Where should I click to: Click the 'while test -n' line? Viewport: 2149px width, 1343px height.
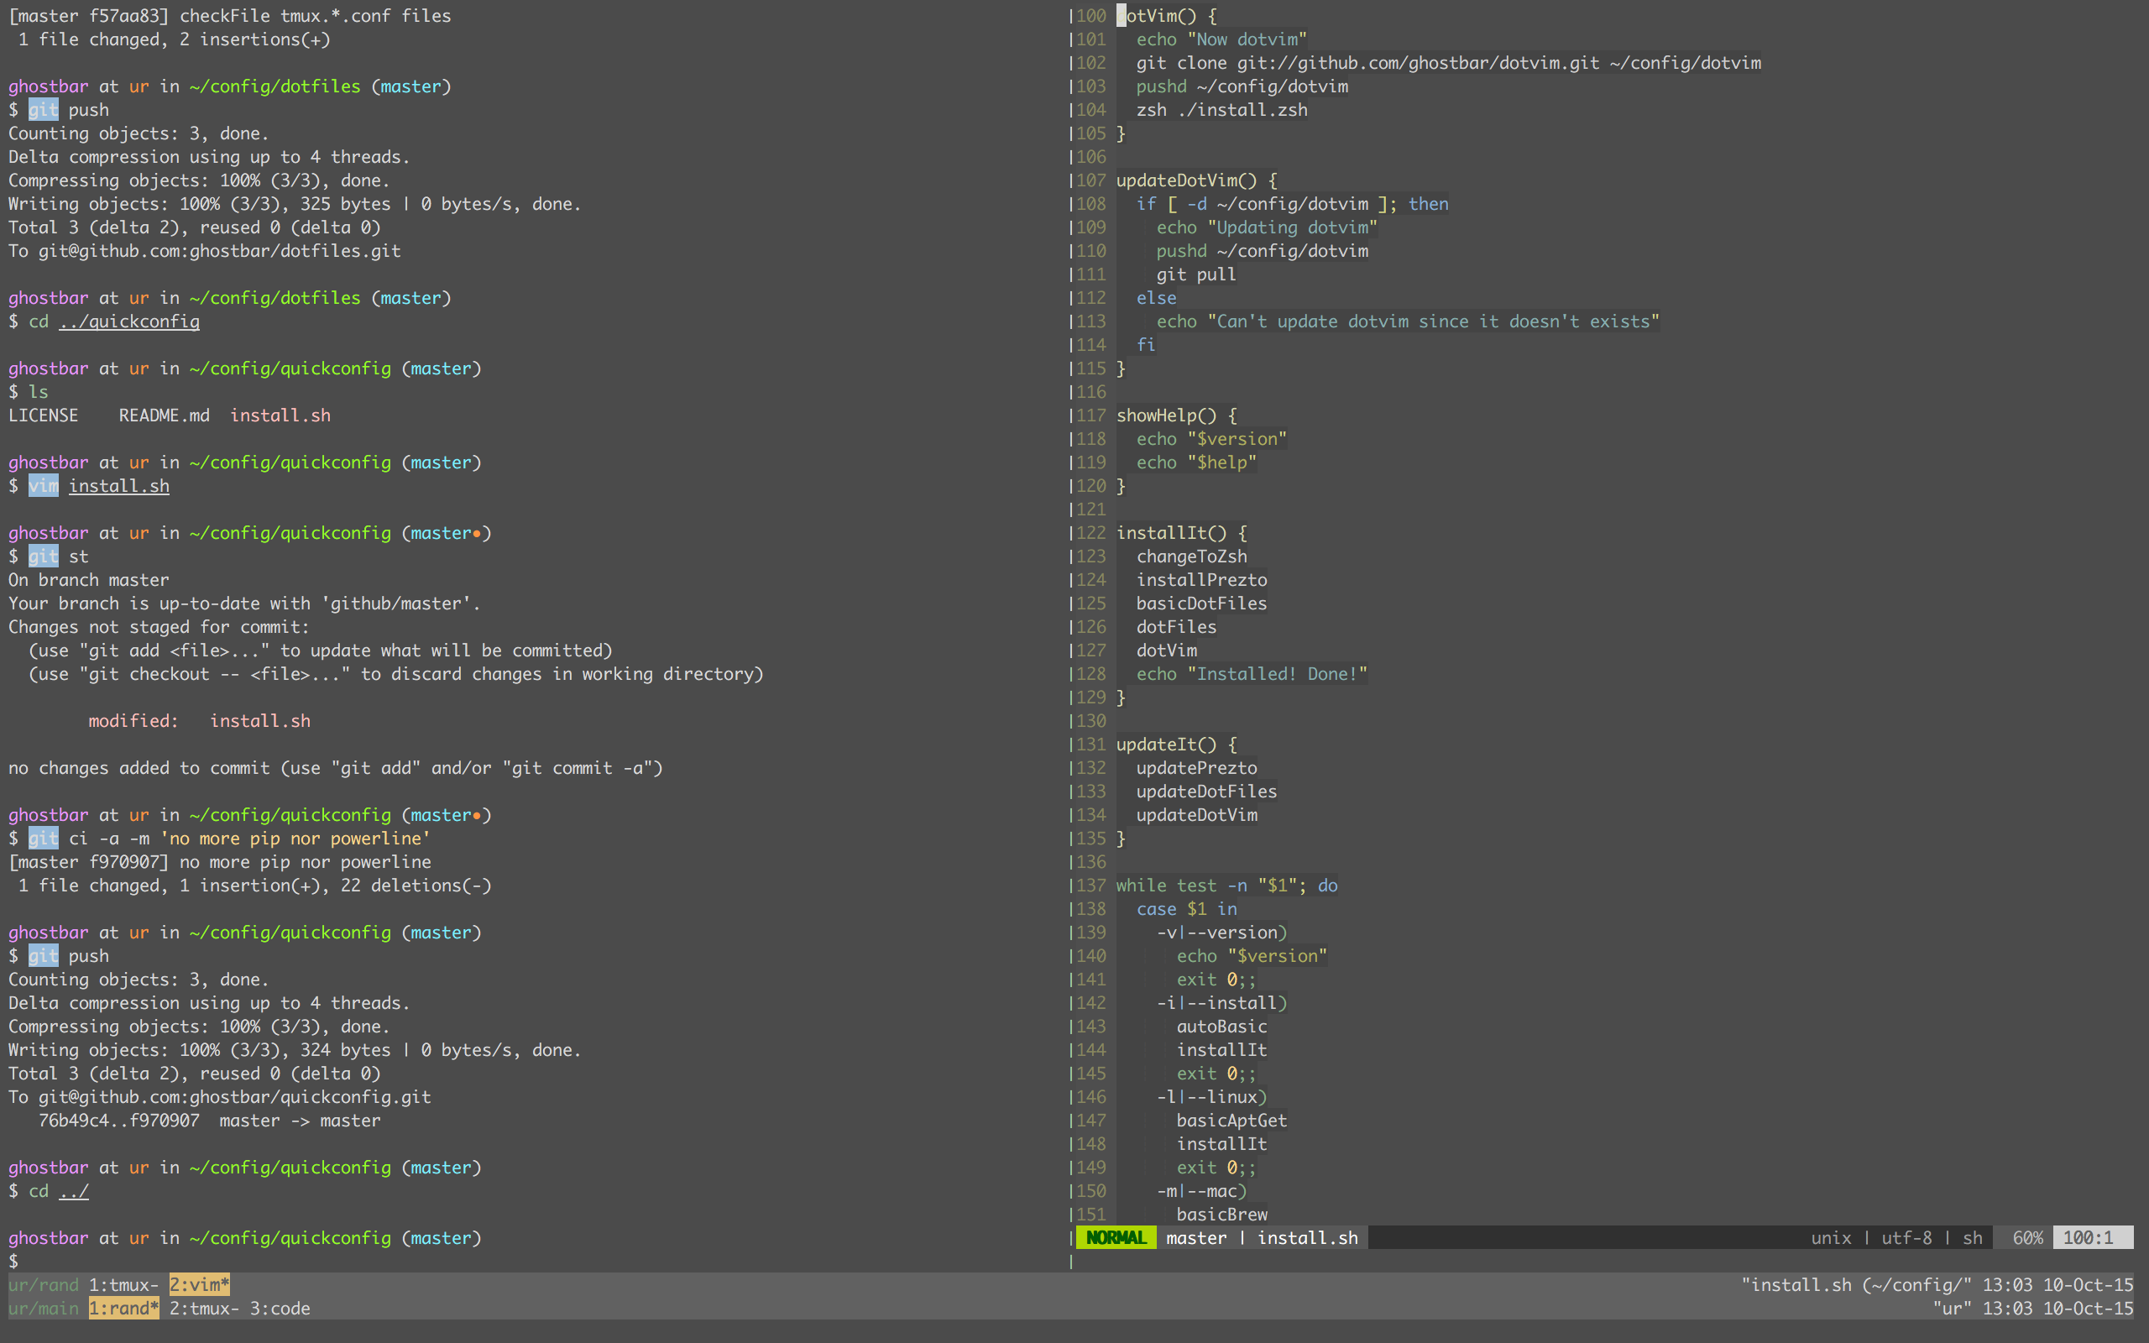pos(1226,886)
